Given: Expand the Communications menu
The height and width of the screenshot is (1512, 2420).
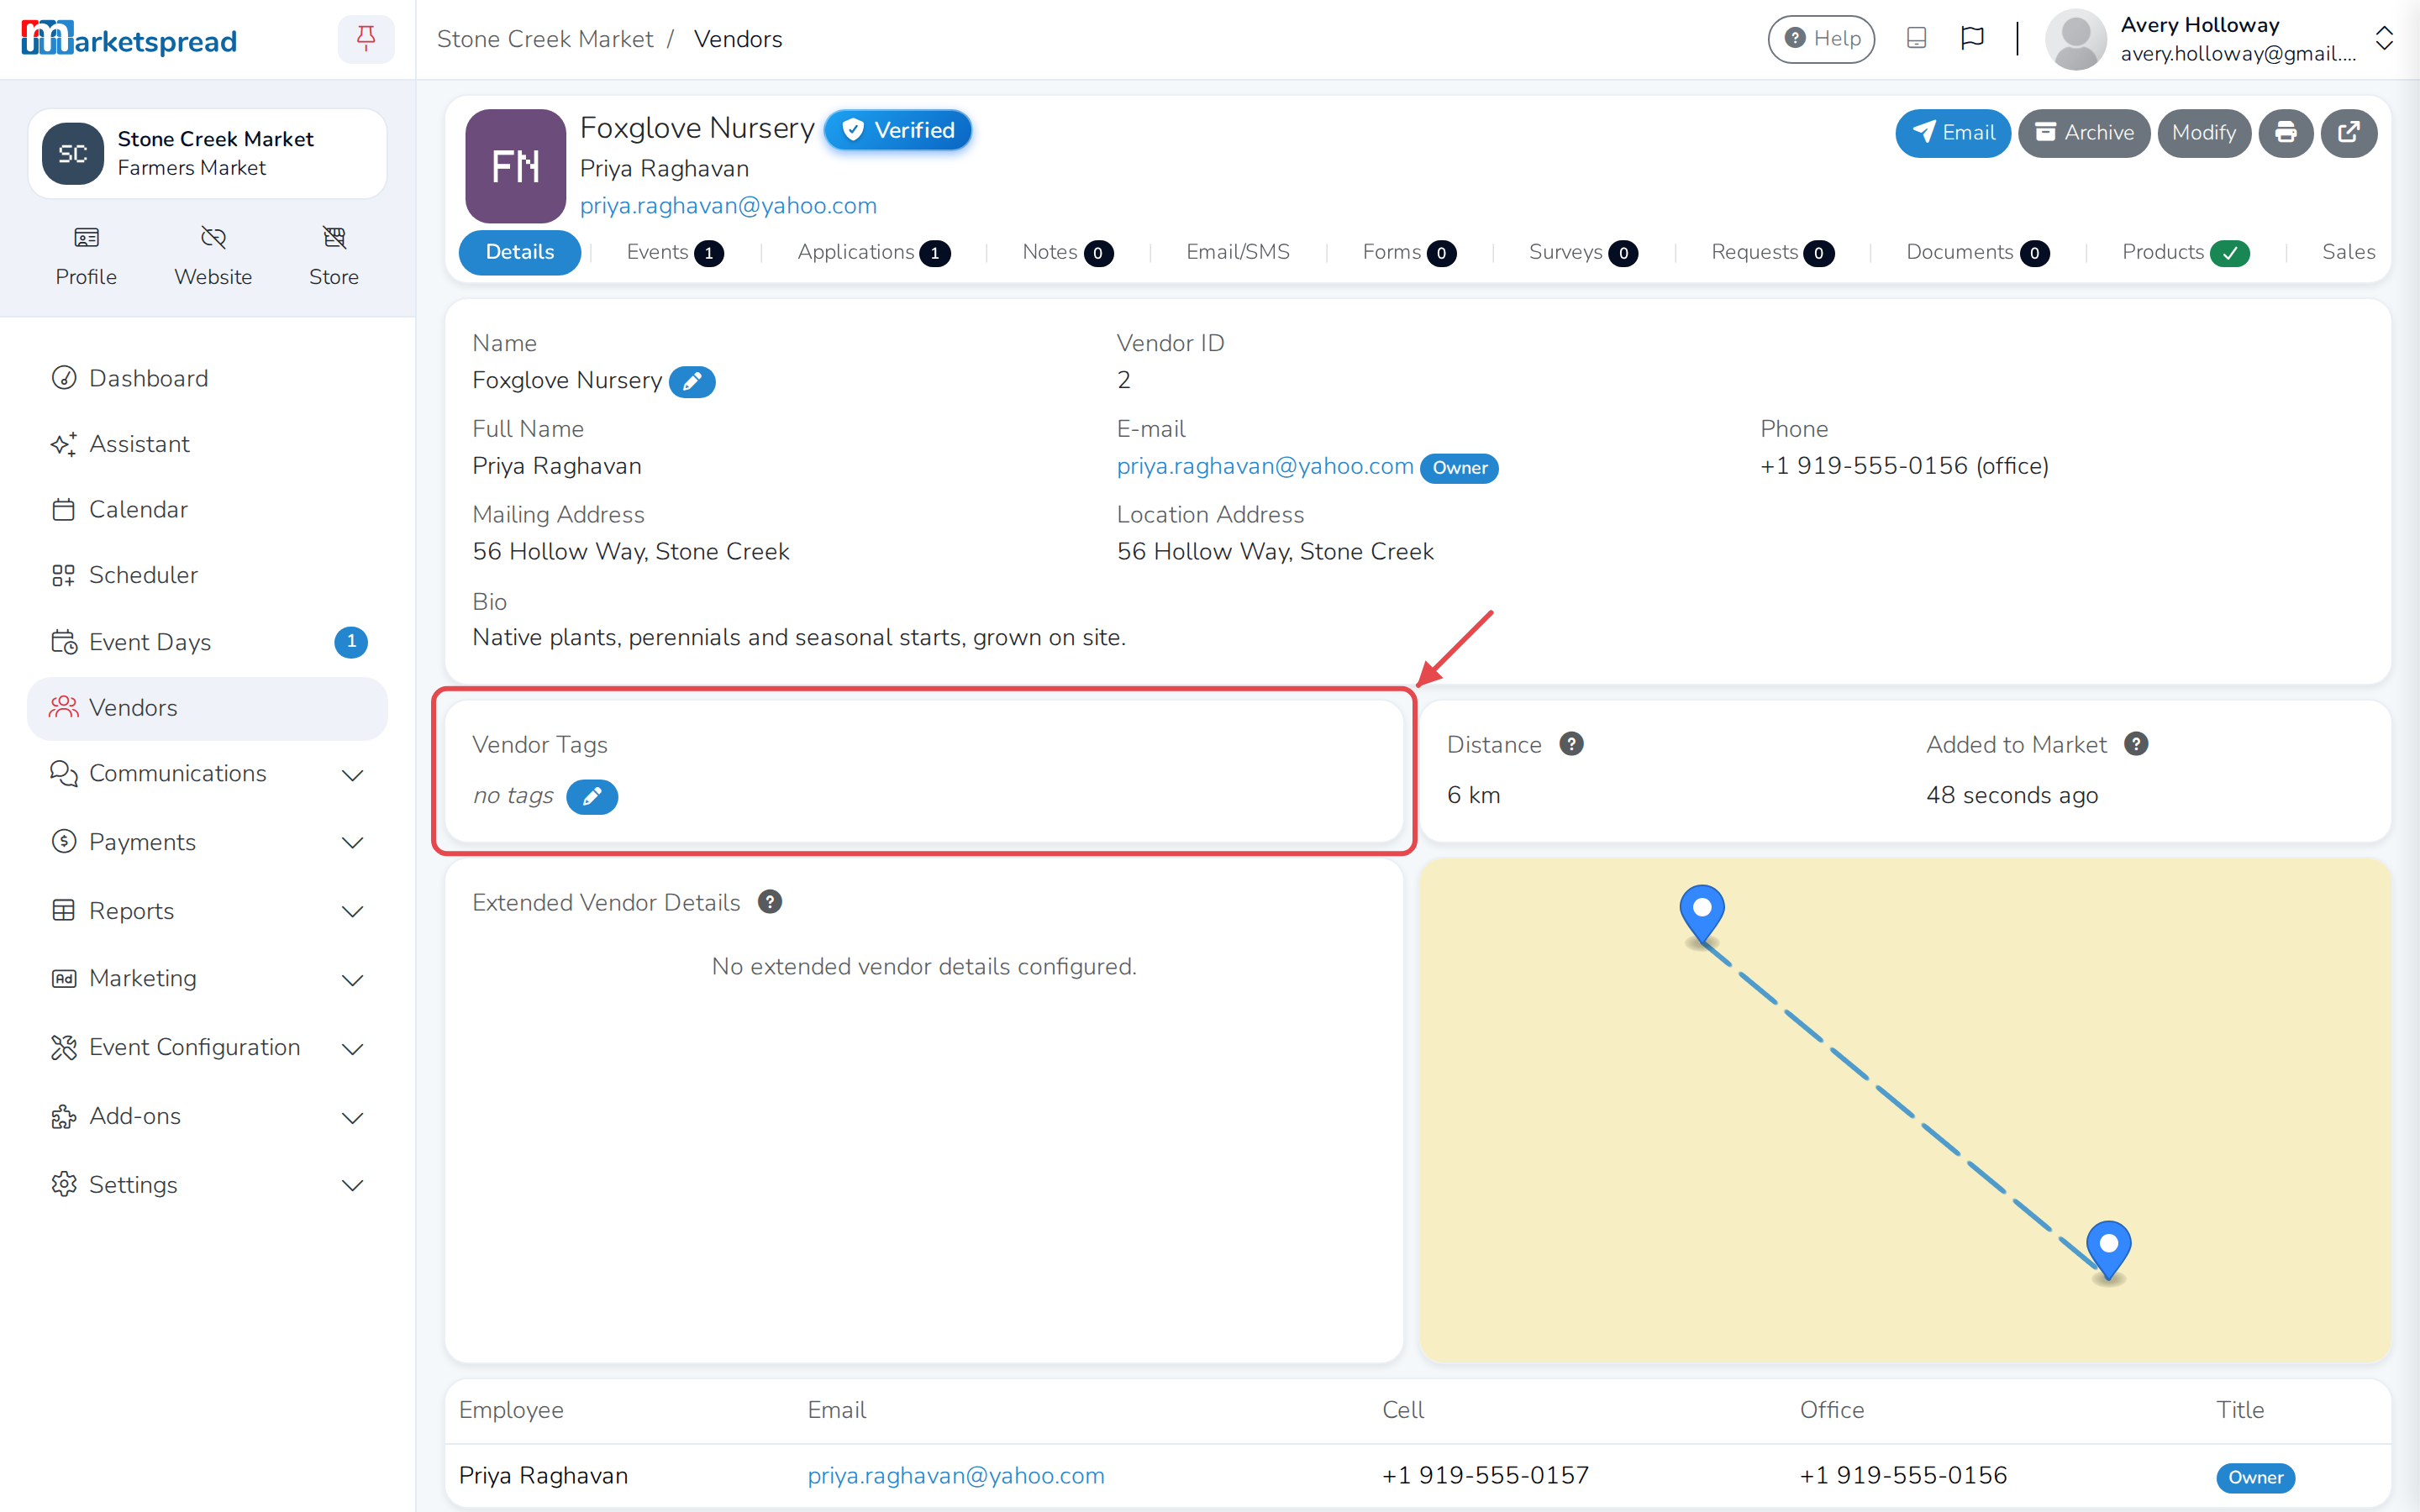Looking at the screenshot, I should point(208,774).
